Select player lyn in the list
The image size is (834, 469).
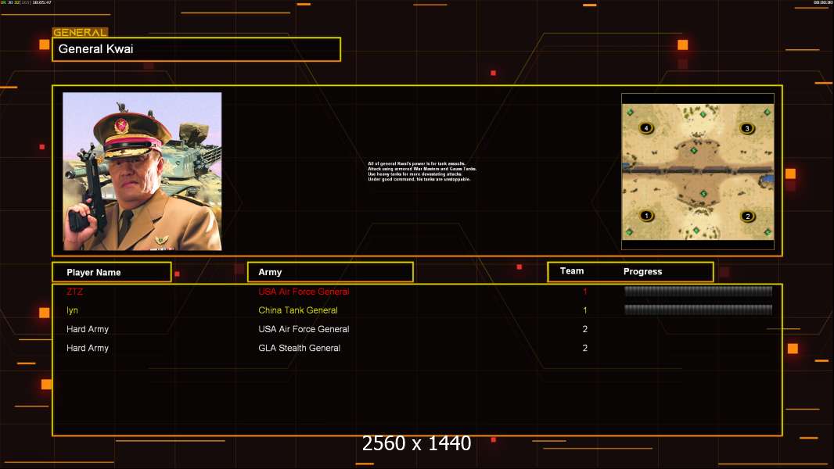[x=72, y=310]
